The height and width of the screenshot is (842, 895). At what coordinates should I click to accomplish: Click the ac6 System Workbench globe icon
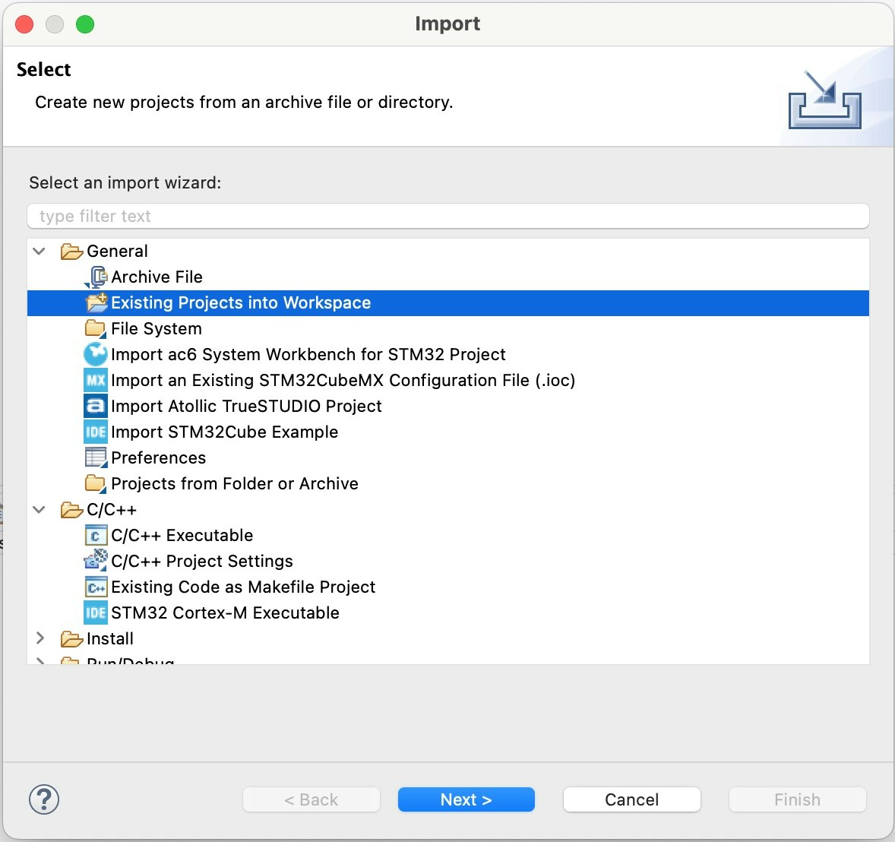(95, 354)
